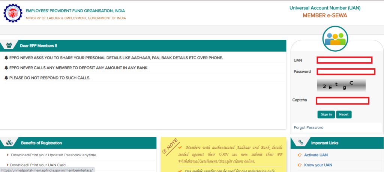Click the Aadhaar and Bank details note paragraph

click(x=231, y=154)
